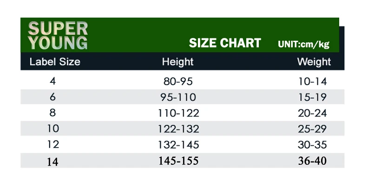Click label size 6 cell
368x187 pixels.
53,97
